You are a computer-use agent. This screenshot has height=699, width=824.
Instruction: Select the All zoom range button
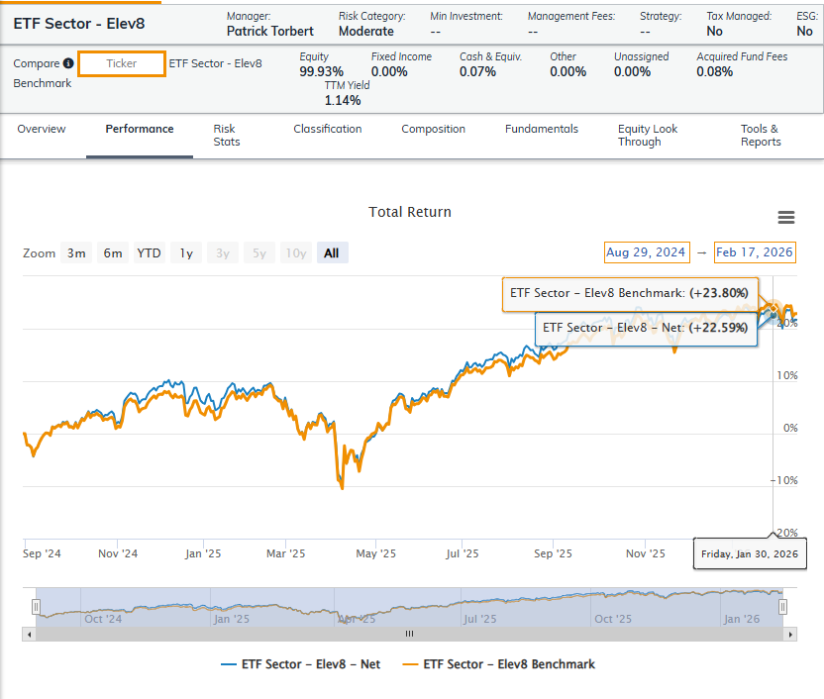(331, 253)
